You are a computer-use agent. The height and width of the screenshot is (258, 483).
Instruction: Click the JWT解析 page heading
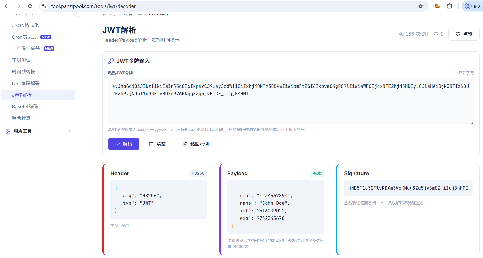119,30
